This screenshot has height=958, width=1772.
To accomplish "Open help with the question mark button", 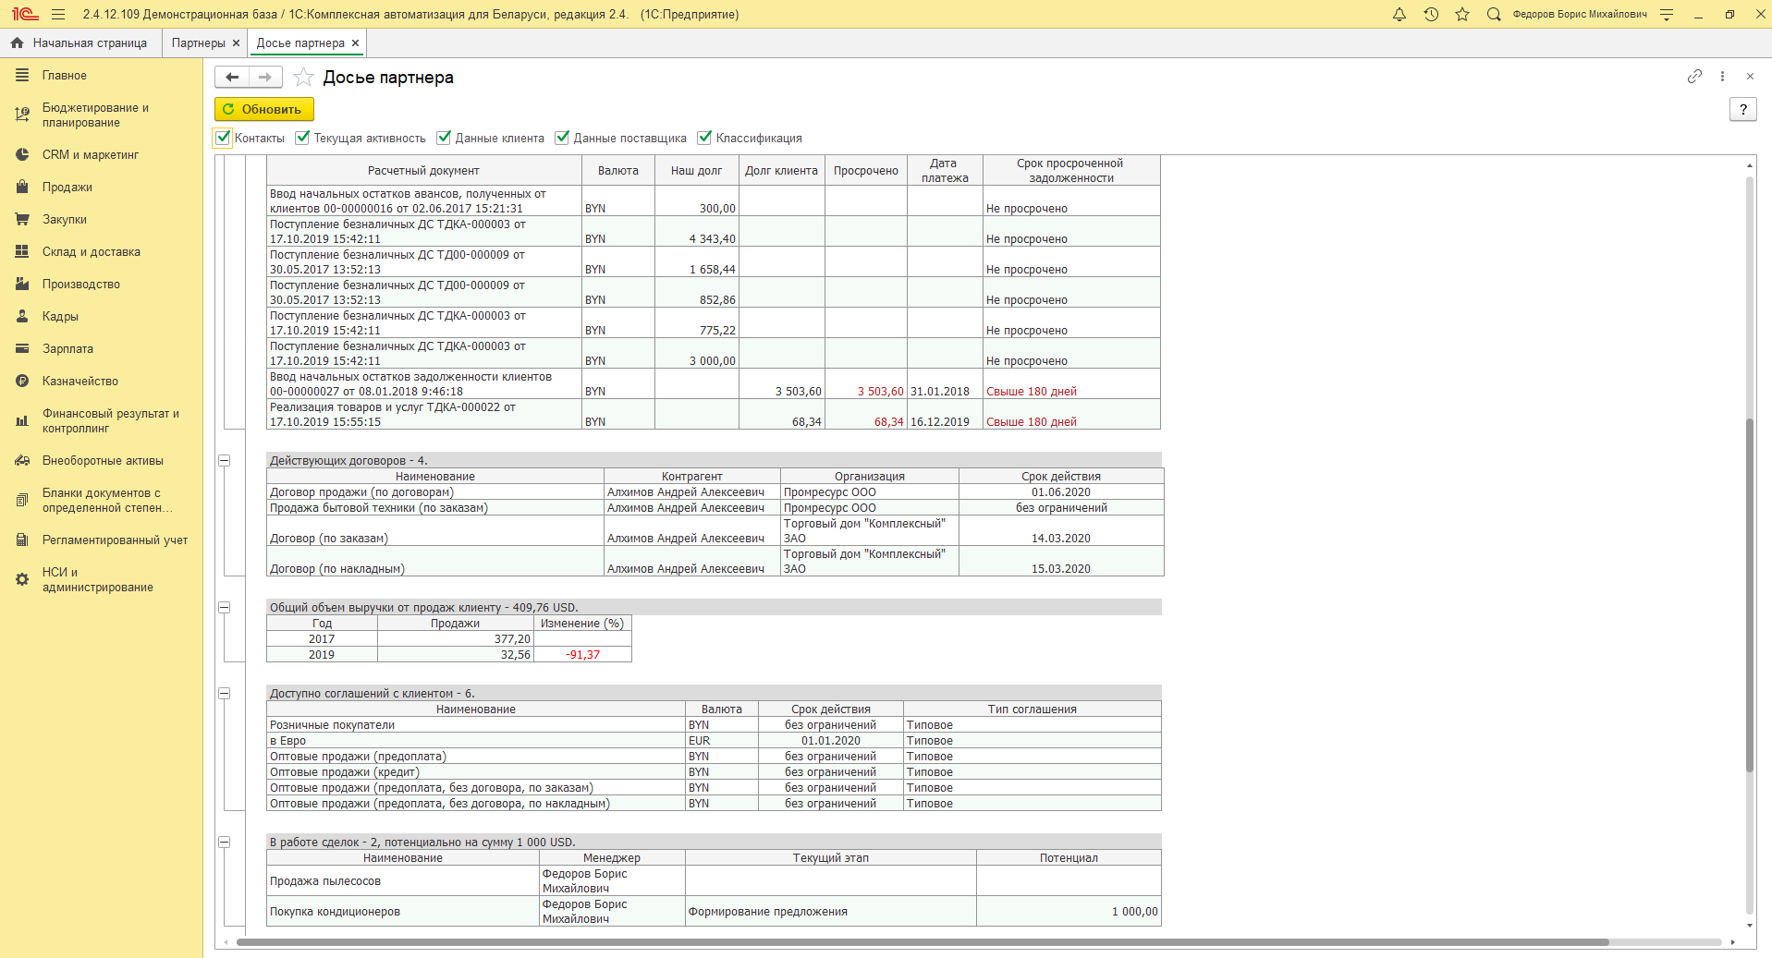I will (x=1742, y=109).
